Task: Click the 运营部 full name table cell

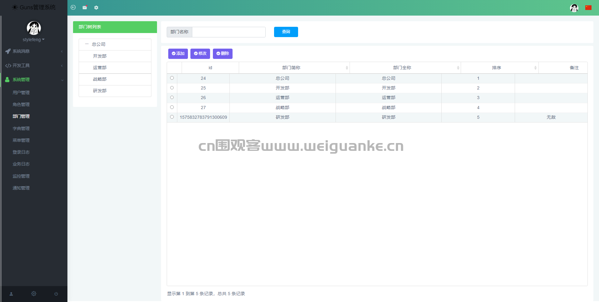Action: [x=389, y=98]
